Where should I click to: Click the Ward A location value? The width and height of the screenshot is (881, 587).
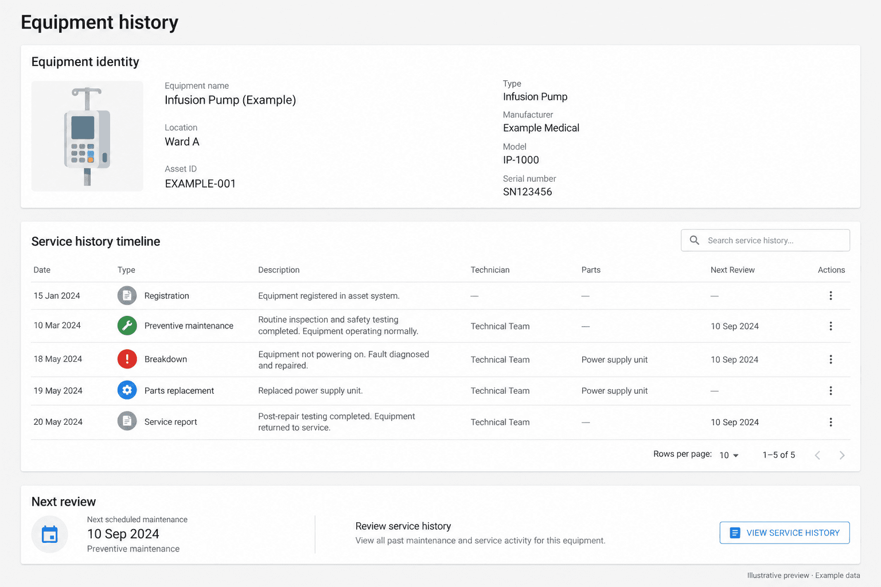[x=182, y=142]
